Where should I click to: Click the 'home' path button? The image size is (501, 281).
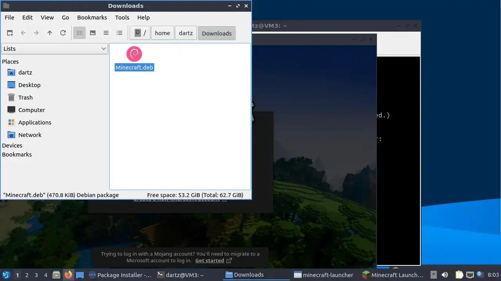(162, 33)
